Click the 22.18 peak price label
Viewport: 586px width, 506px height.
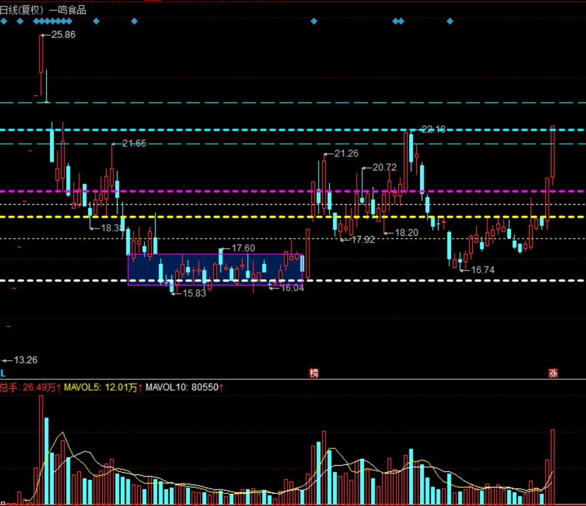(433, 130)
